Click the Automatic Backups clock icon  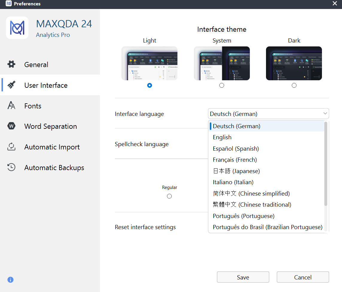[x=11, y=167]
